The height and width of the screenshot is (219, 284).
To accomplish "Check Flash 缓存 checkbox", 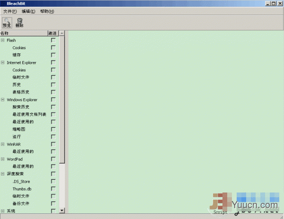I will 53,55.
